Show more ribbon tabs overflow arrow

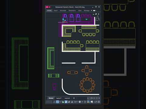point(92,11)
